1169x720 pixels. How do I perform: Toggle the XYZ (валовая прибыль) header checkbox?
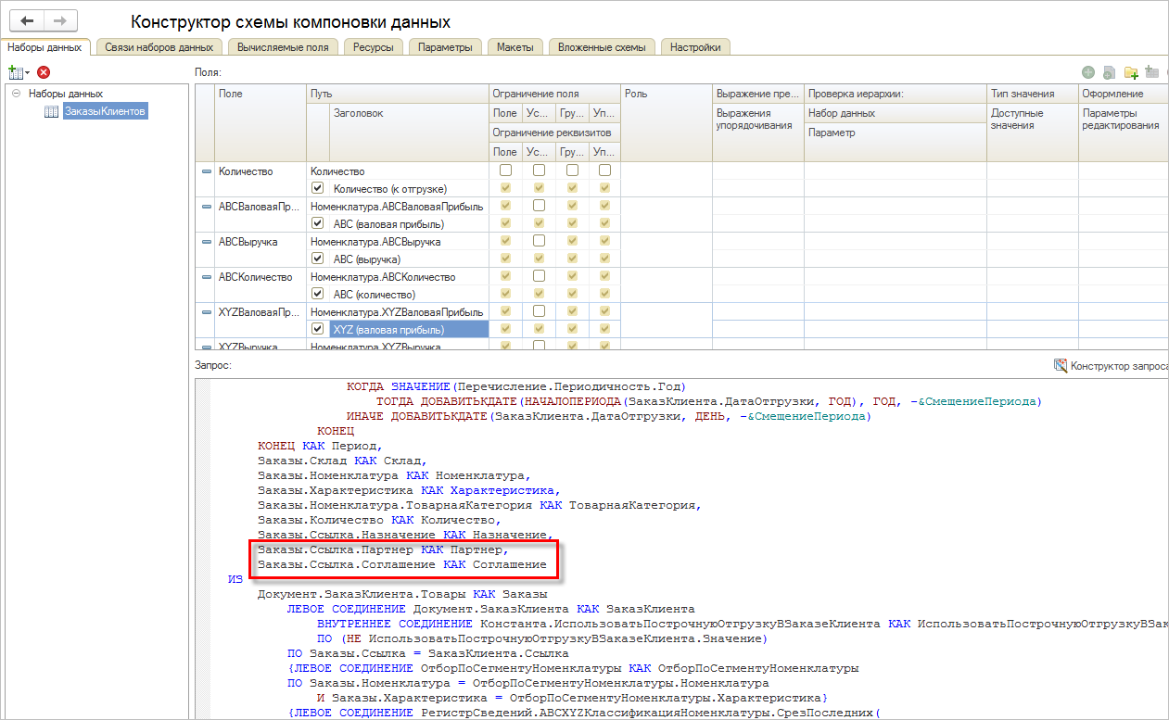tap(318, 329)
